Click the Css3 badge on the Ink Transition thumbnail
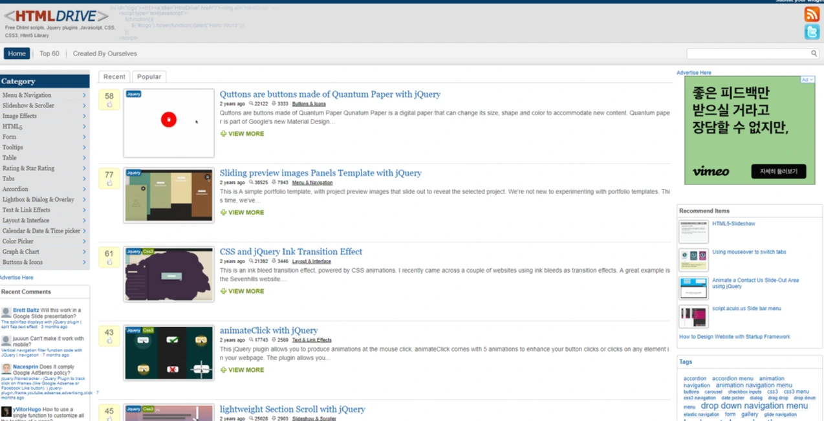The image size is (824, 421). tap(148, 252)
